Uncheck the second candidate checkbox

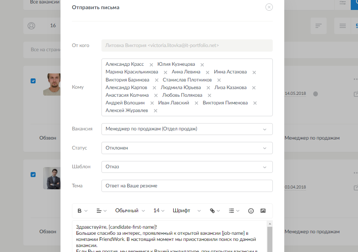click(33, 175)
